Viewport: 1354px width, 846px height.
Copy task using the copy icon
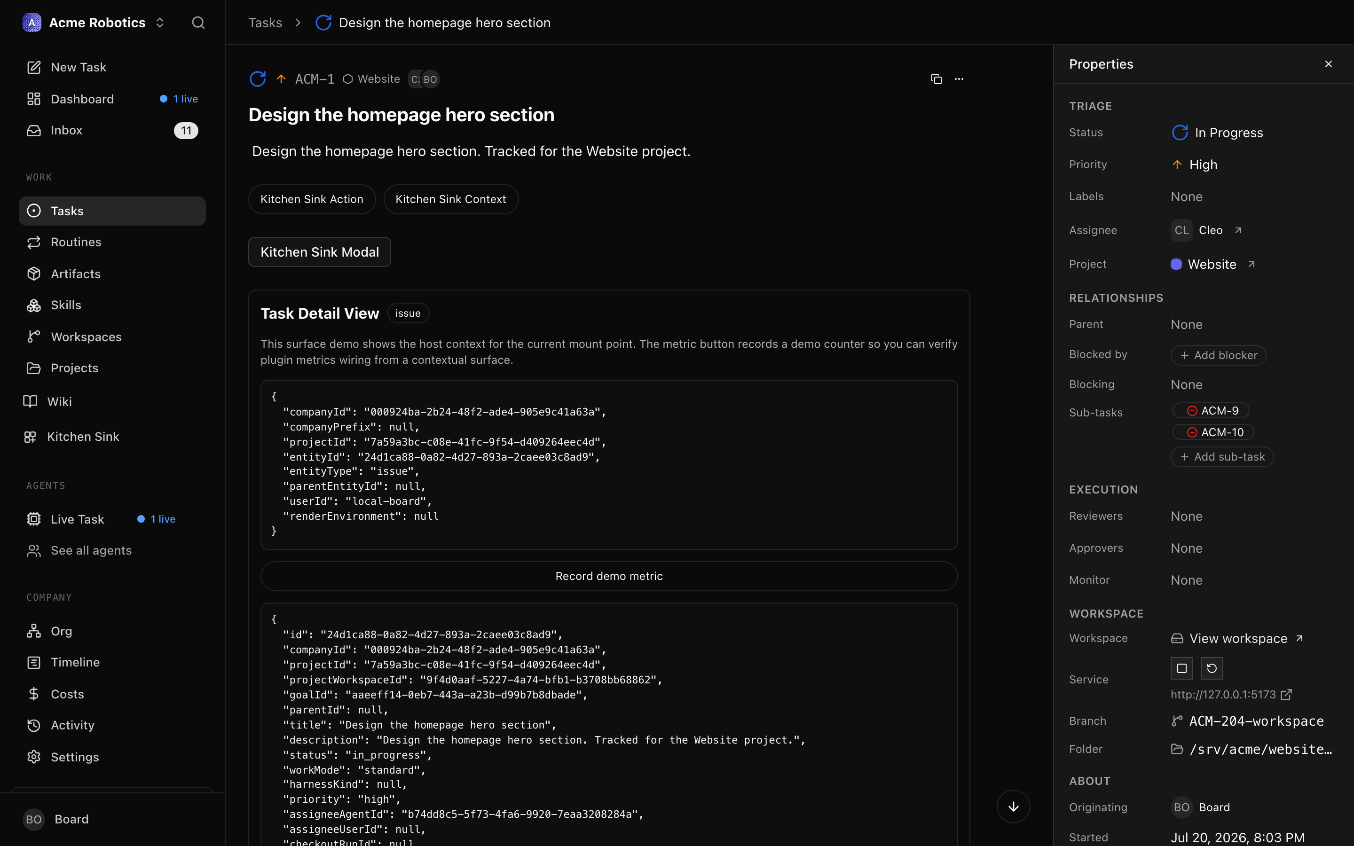(x=936, y=79)
